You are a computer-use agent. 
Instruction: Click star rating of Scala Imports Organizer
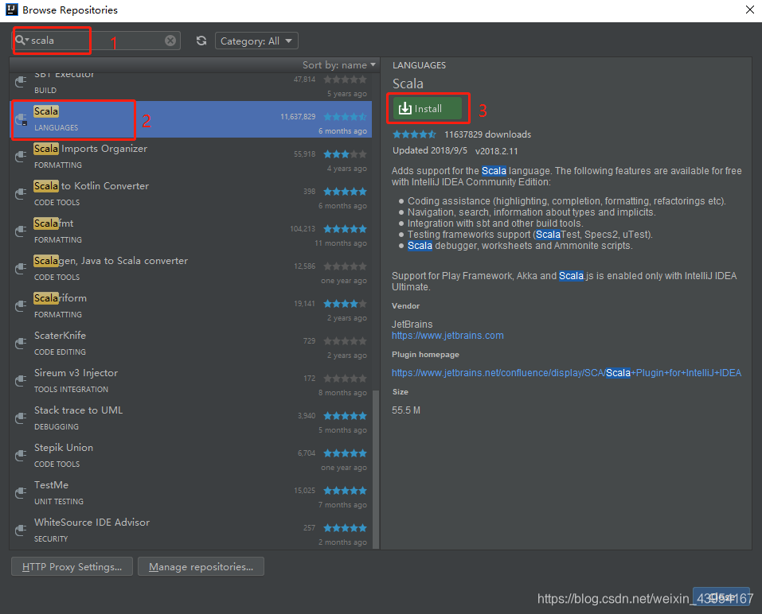345,154
